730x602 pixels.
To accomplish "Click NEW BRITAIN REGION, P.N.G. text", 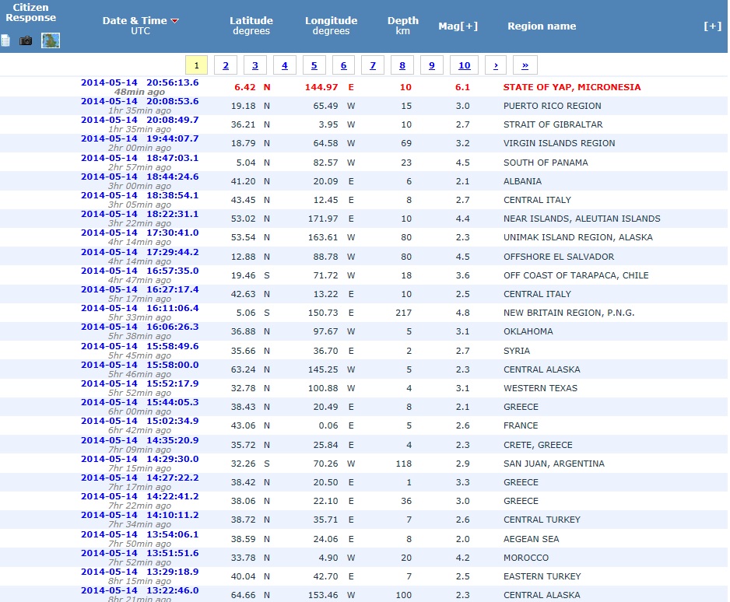I will coord(569,313).
